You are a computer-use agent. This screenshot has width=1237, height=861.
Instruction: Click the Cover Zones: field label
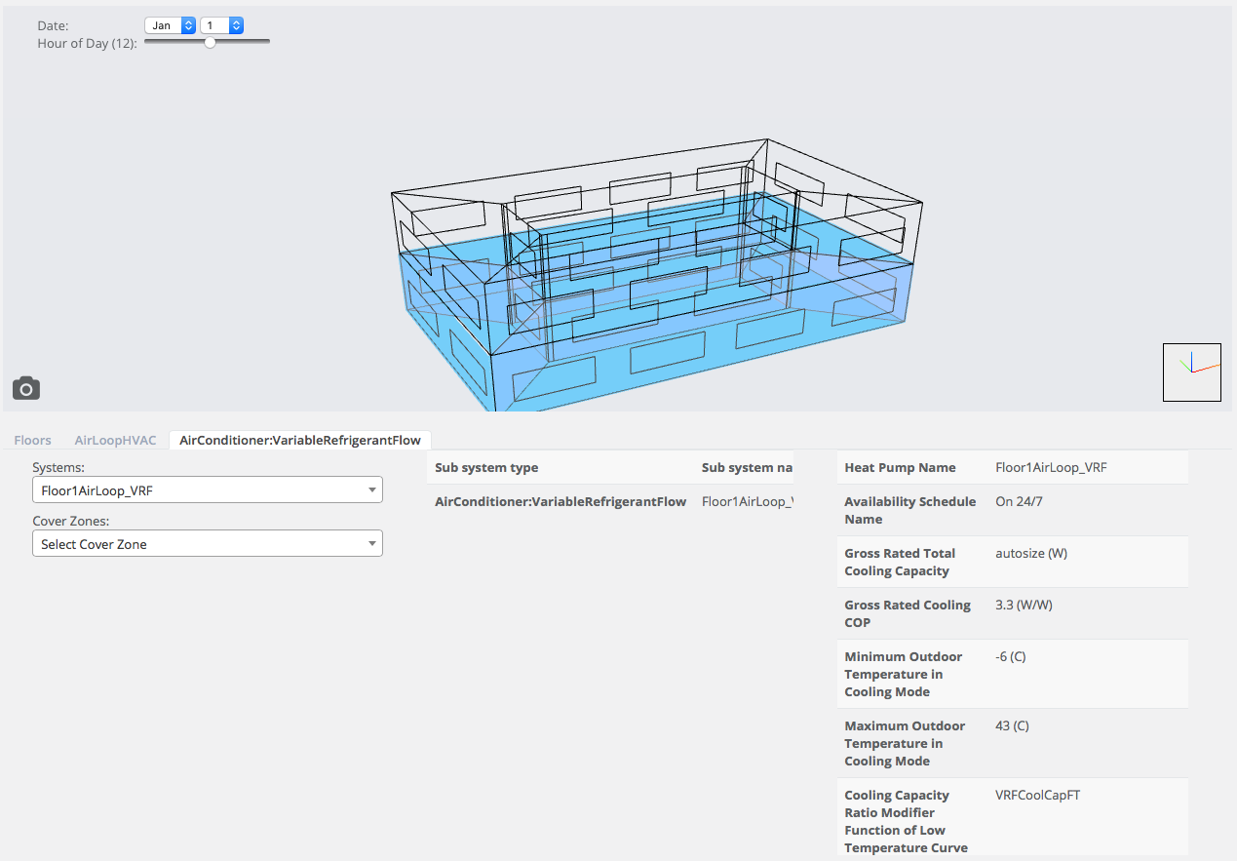pos(71,521)
